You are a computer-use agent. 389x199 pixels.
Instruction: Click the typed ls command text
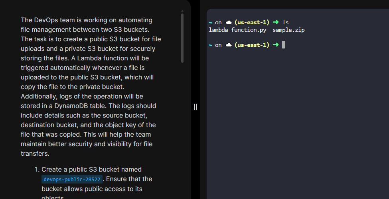coord(285,22)
